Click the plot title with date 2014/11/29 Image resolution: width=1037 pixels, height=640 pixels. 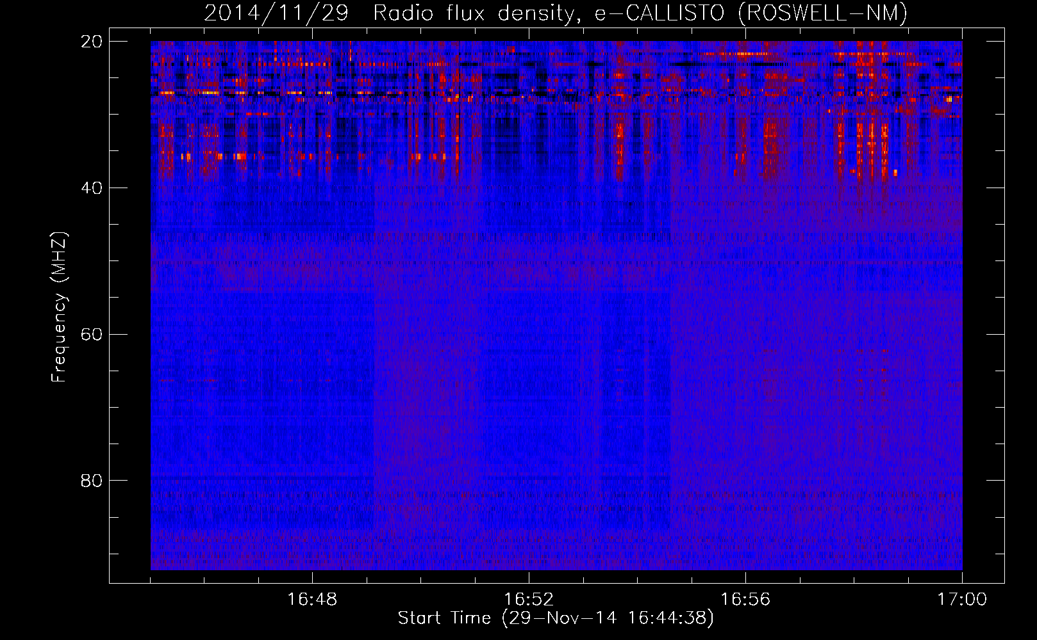556,13
